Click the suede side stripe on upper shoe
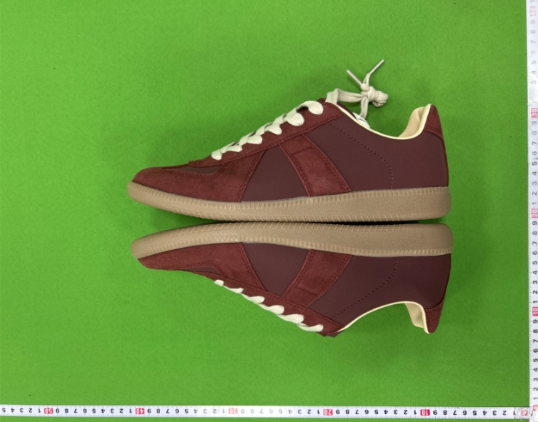 tap(314, 164)
